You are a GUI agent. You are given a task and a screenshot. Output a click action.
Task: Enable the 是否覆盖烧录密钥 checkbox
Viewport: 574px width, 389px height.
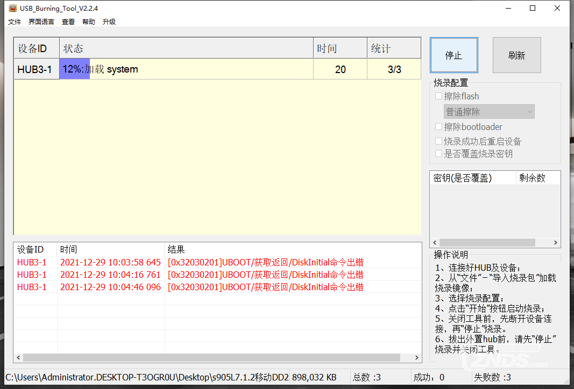[438, 153]
